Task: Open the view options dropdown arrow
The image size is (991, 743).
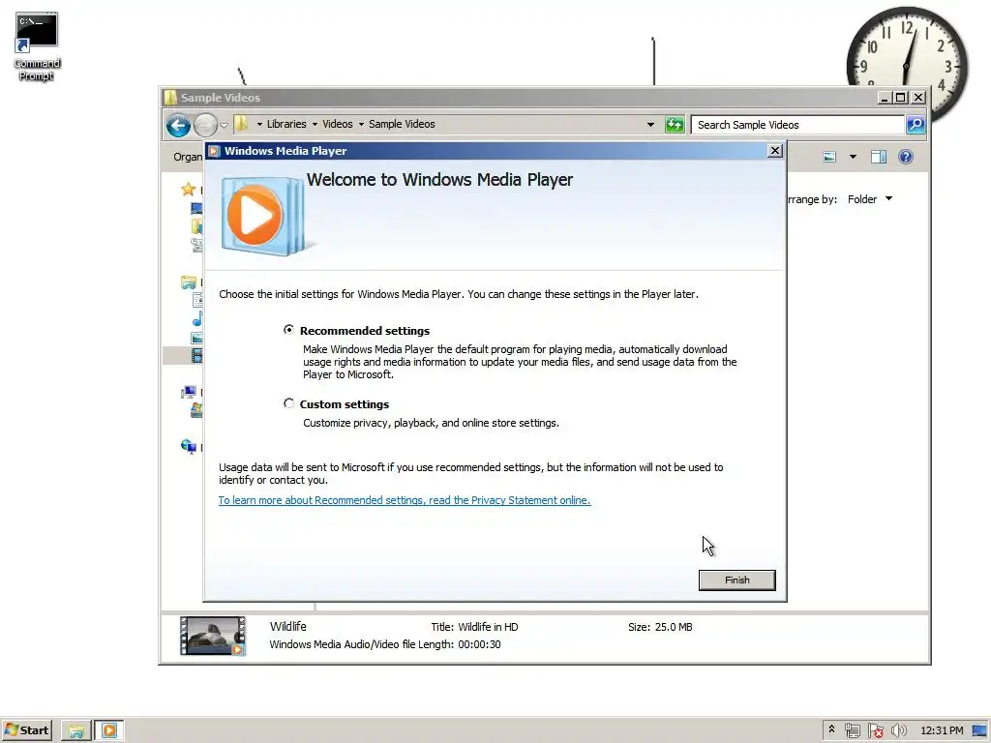Action: point(853,157)
